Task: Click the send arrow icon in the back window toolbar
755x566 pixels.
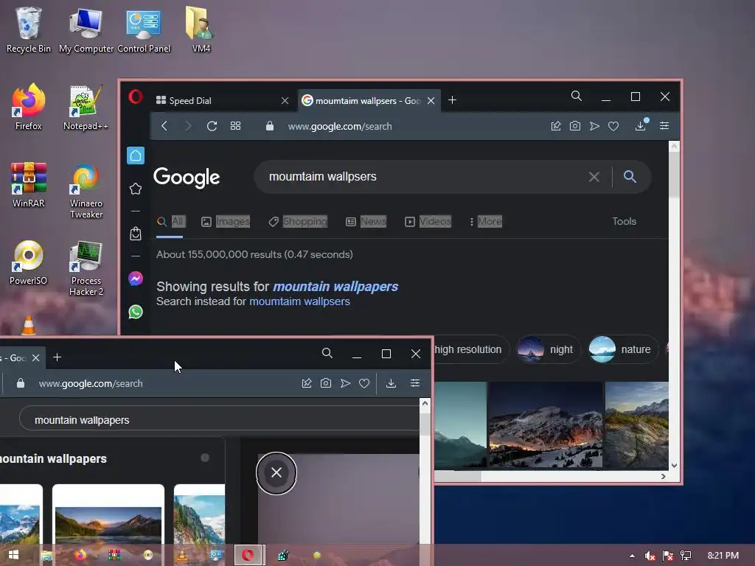Action: pos(595,126)
